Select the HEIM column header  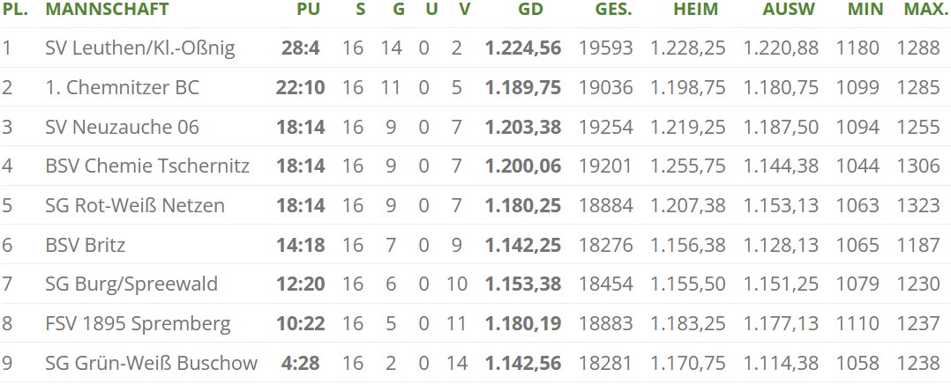(x=695, y=9)
